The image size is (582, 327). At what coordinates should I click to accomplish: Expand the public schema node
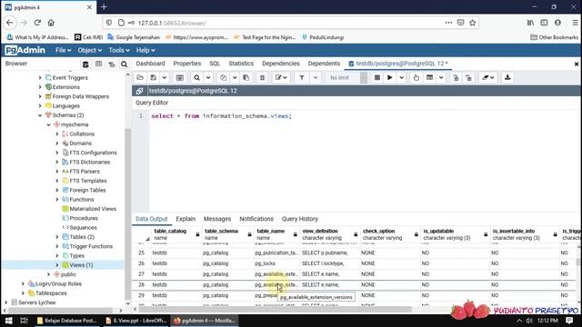point(48,274)
